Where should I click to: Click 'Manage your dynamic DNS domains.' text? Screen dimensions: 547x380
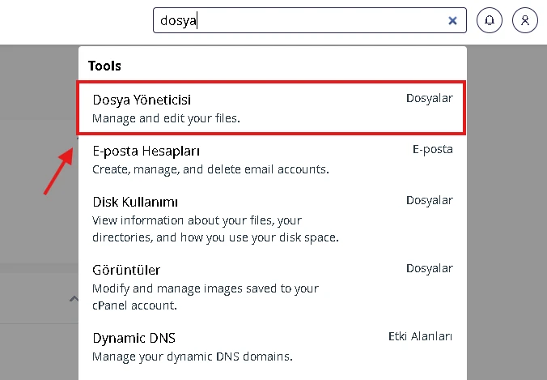pyautogui.click(x=193, y=357)
